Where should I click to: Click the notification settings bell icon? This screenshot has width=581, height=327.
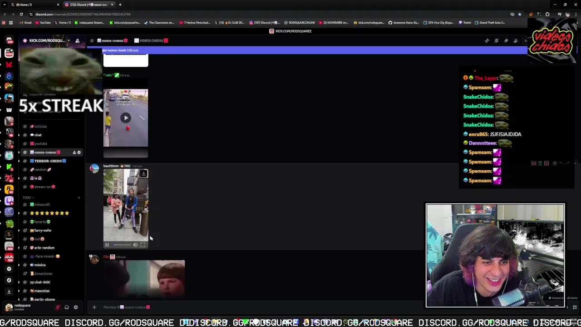[496, 40]
